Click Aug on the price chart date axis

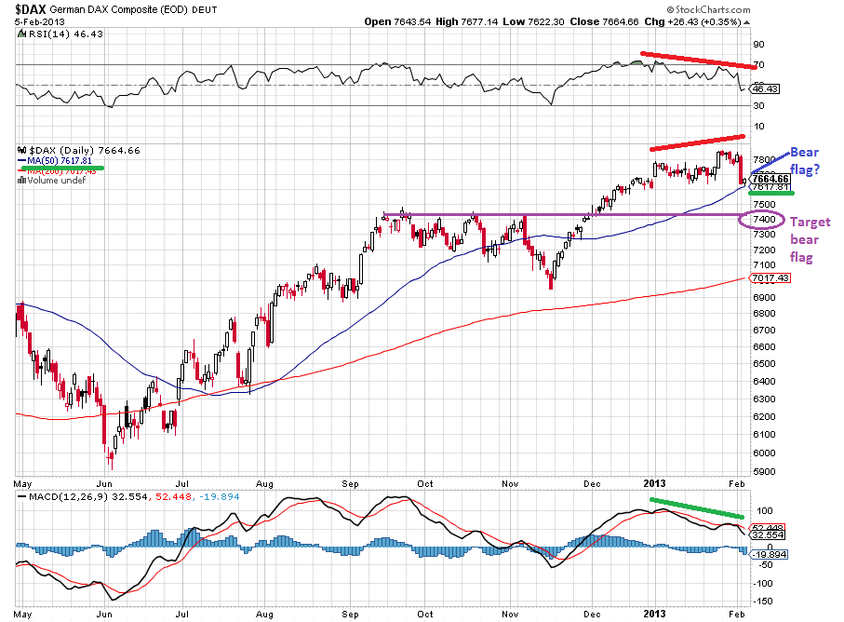(x=264, y=483)
